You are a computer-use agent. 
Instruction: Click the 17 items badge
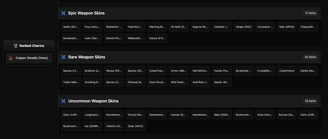pyautogui.click(x=310, y=13)
